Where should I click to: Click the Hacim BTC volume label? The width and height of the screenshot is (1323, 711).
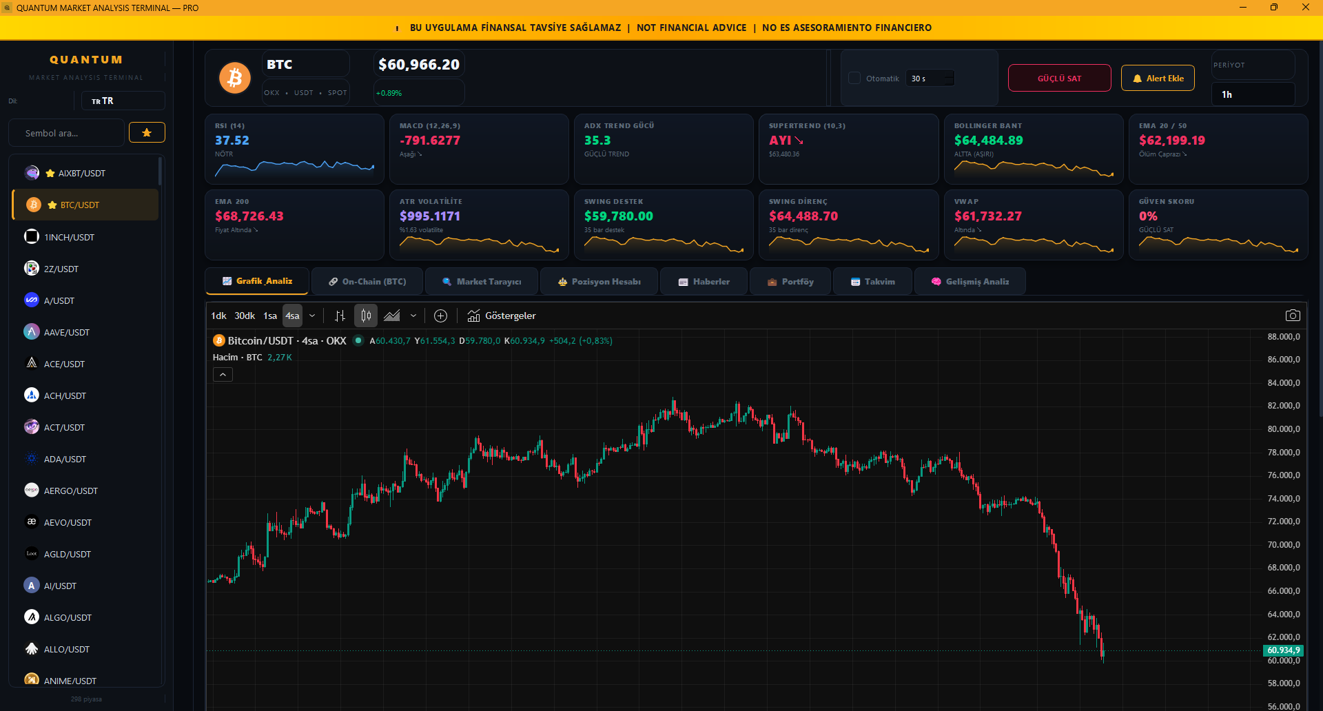pyautogui.click(x=237, y=357)
